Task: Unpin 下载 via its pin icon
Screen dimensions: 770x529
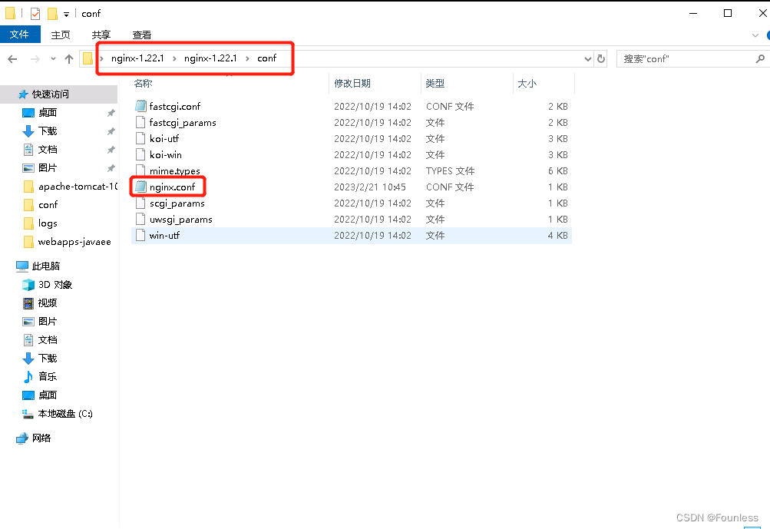Action: point(111,131)
